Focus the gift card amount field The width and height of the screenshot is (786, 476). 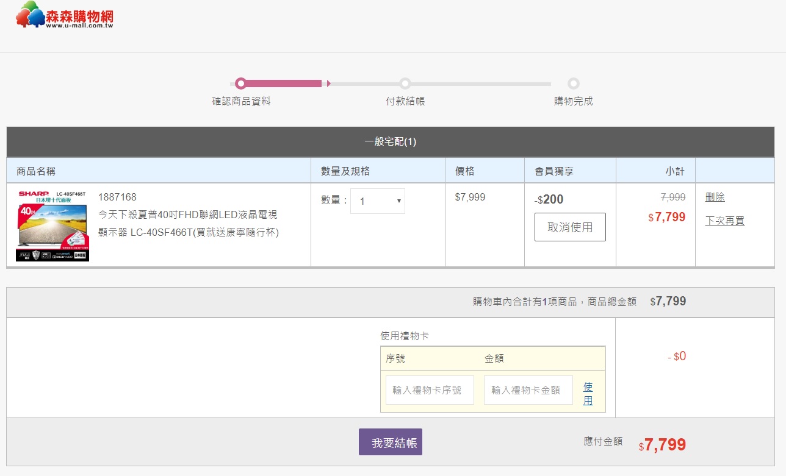[528, 390]
